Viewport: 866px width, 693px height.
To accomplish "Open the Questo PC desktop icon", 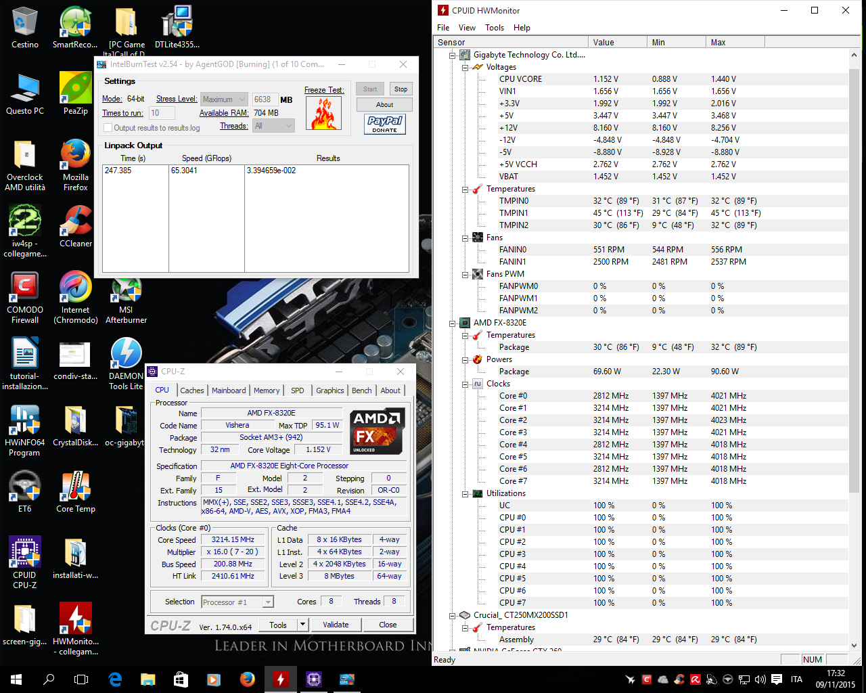I will (x=25, y=93).
